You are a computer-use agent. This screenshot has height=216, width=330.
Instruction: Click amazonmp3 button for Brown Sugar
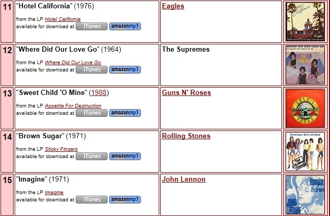click(125, 156)
